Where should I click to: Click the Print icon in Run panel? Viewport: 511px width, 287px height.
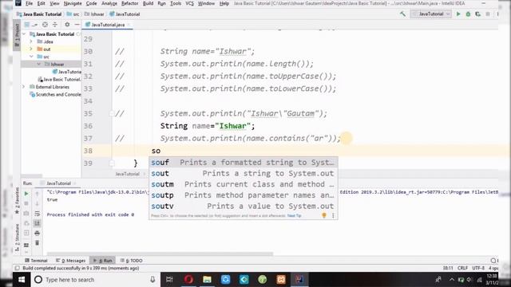38,233
